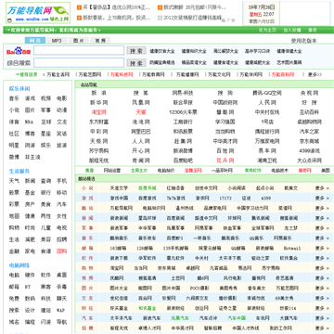
Task: Open the 淘宝网 link in famous sites
Action: click(98, 112)
